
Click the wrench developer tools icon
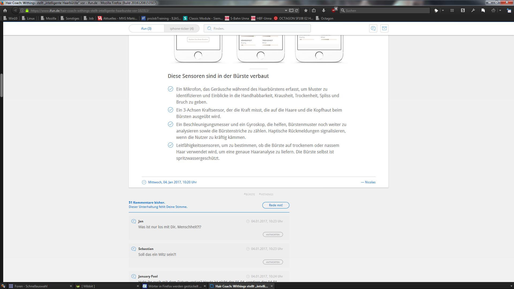[x=473, y=10]
